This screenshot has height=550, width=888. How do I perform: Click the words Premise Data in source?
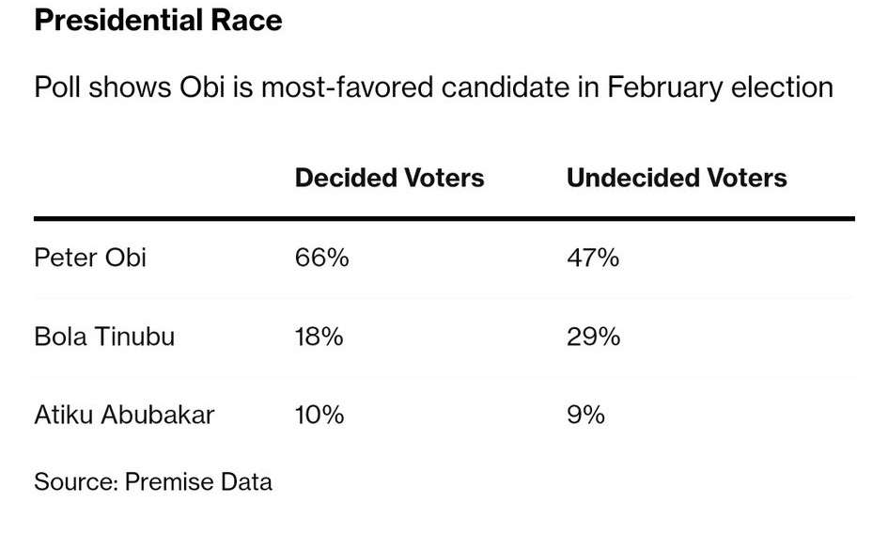198,482
